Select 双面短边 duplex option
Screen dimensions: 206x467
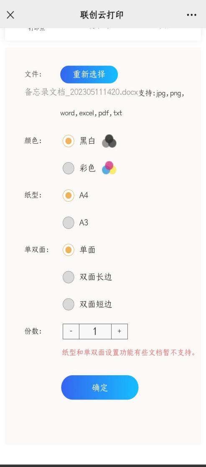(x=68, y=304)
